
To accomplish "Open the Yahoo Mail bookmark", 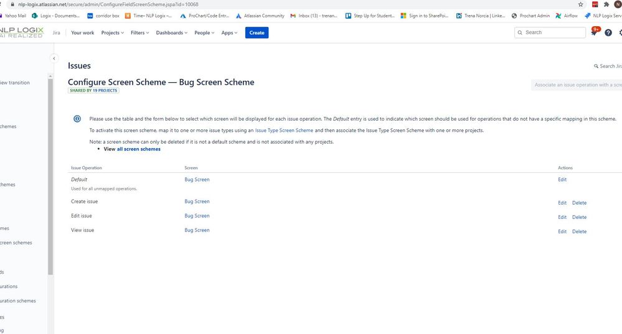I will (13, 16).
